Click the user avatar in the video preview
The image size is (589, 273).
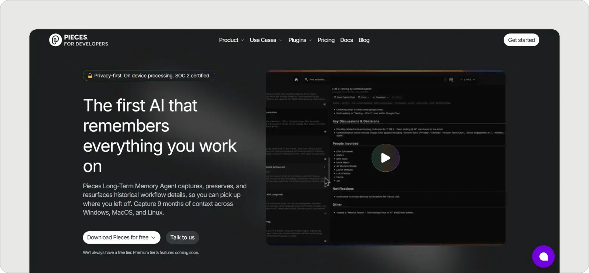pyautogui.click(x=451, y=79)
